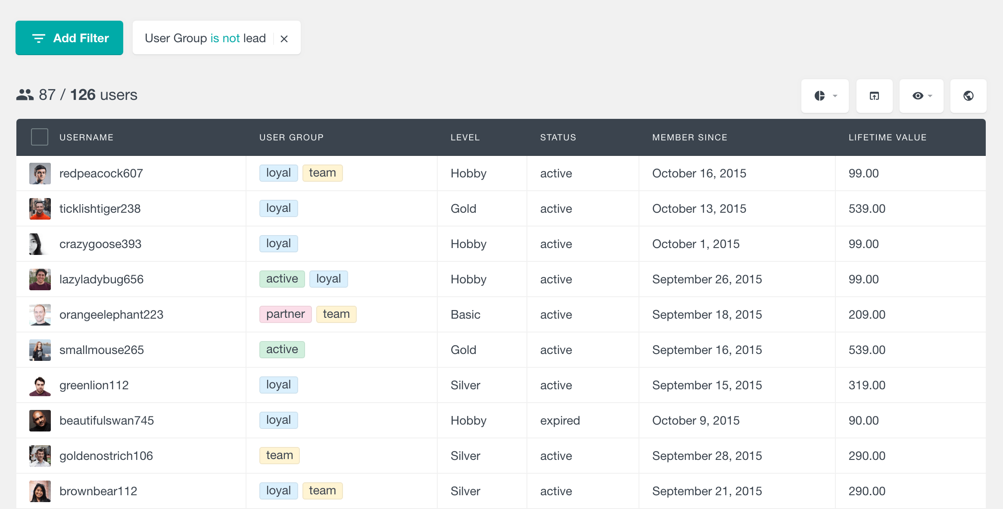
Task: Sort by the Status column header
Action: pyautogui.click(x=558, y=137)
